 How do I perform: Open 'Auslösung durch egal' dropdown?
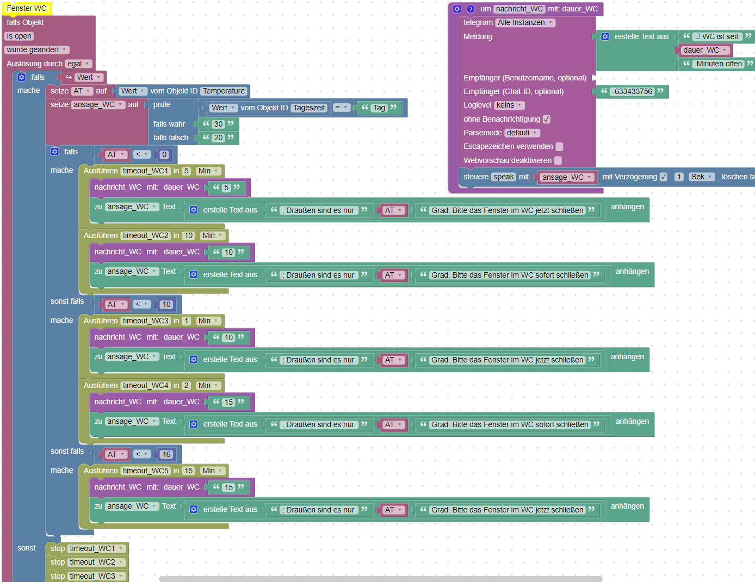tap(79, 64)
